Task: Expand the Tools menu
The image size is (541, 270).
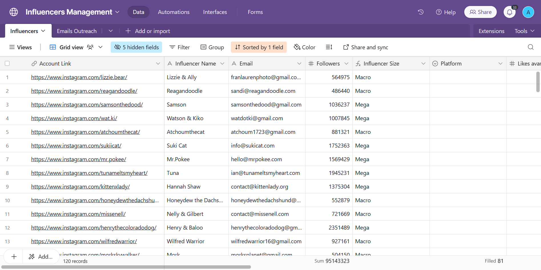Action: pyautogui.click(x=524, y=31)
